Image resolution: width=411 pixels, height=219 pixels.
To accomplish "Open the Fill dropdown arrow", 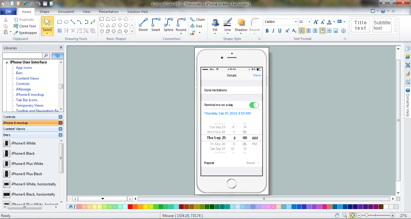I will 215,34.
